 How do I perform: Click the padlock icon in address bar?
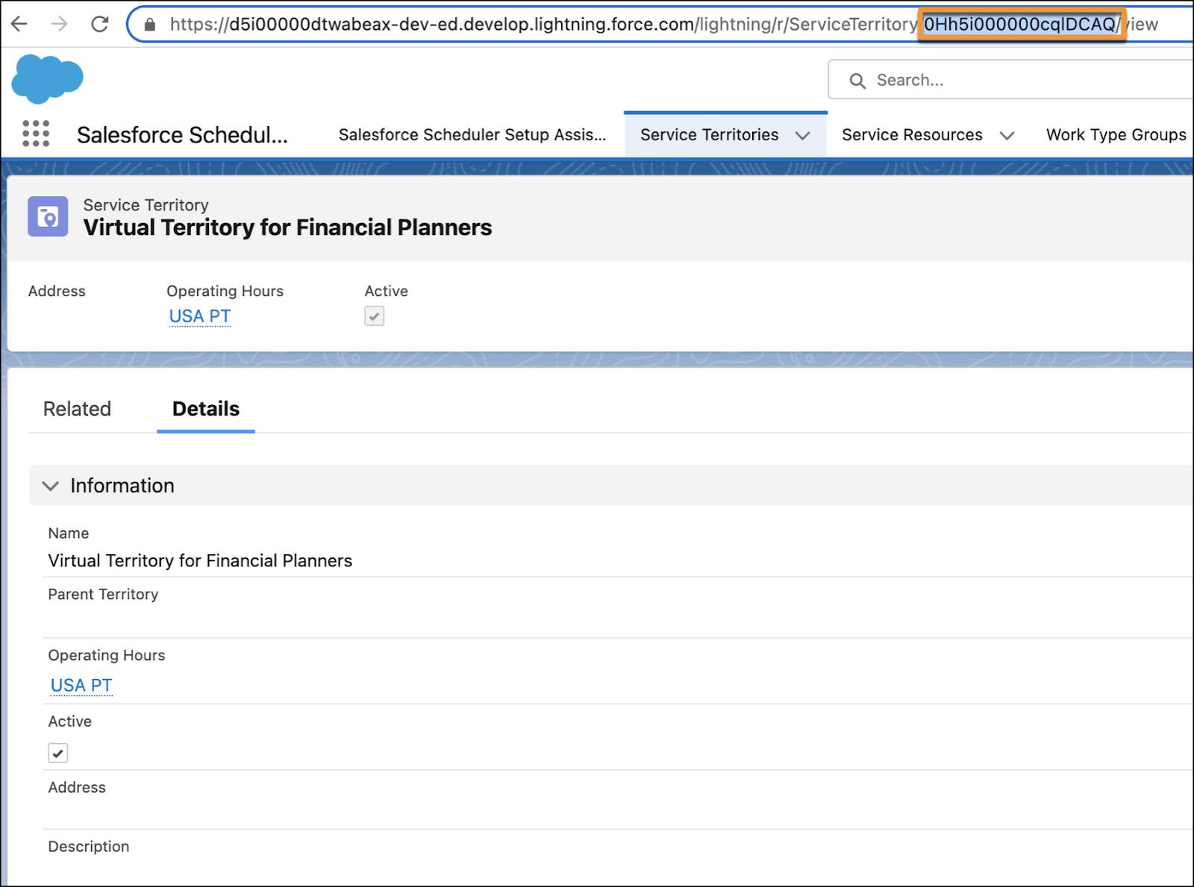click(150, 25)
